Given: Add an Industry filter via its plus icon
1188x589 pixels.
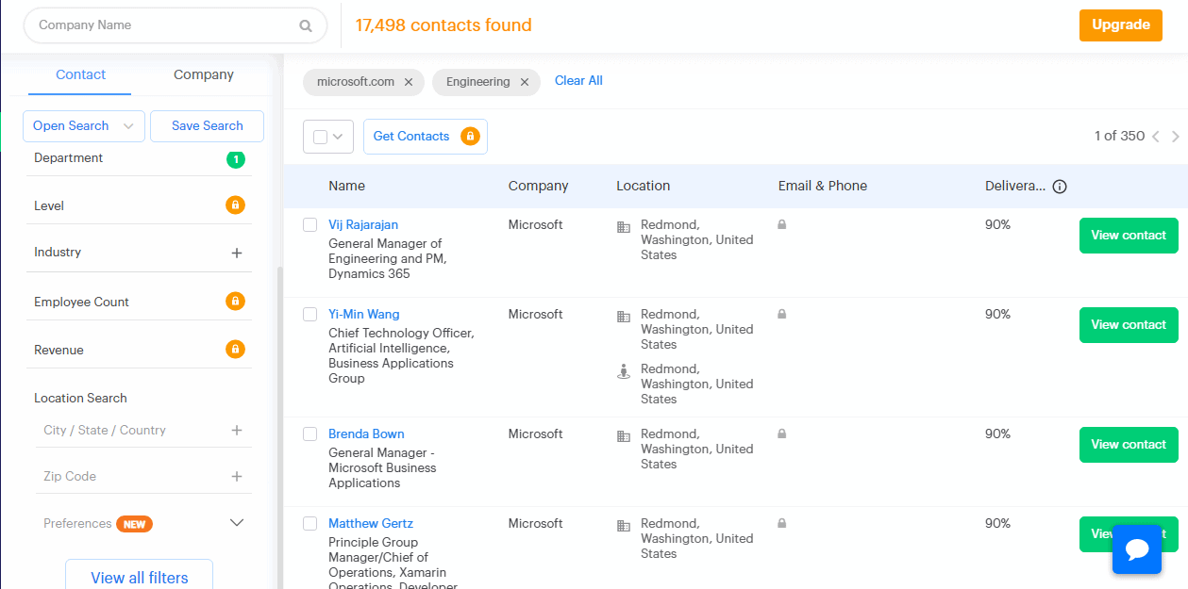Looking at the screenshot, I should click(234, 252).
